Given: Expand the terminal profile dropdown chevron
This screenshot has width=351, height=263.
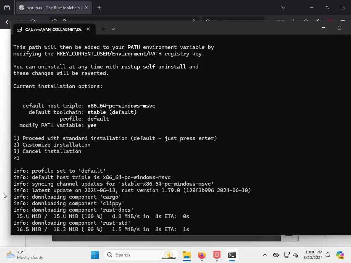Looking at the screenshot, I should click(113, 29).
